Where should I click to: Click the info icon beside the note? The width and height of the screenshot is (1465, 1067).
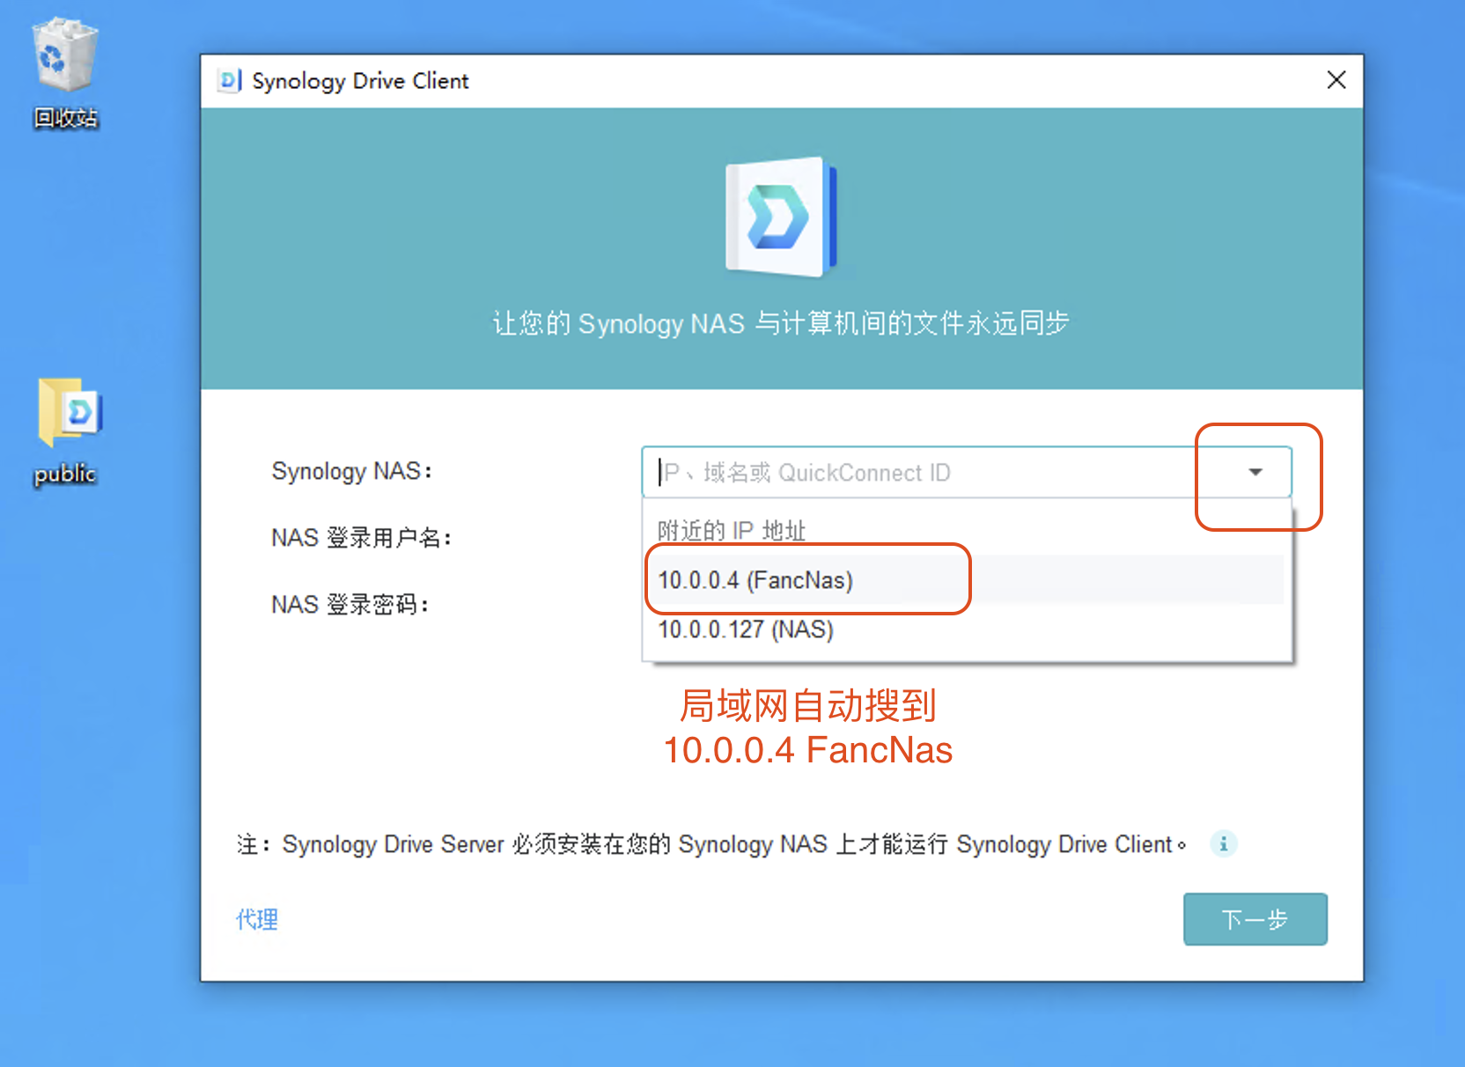pyautogui.click(x=1223, y=843)
